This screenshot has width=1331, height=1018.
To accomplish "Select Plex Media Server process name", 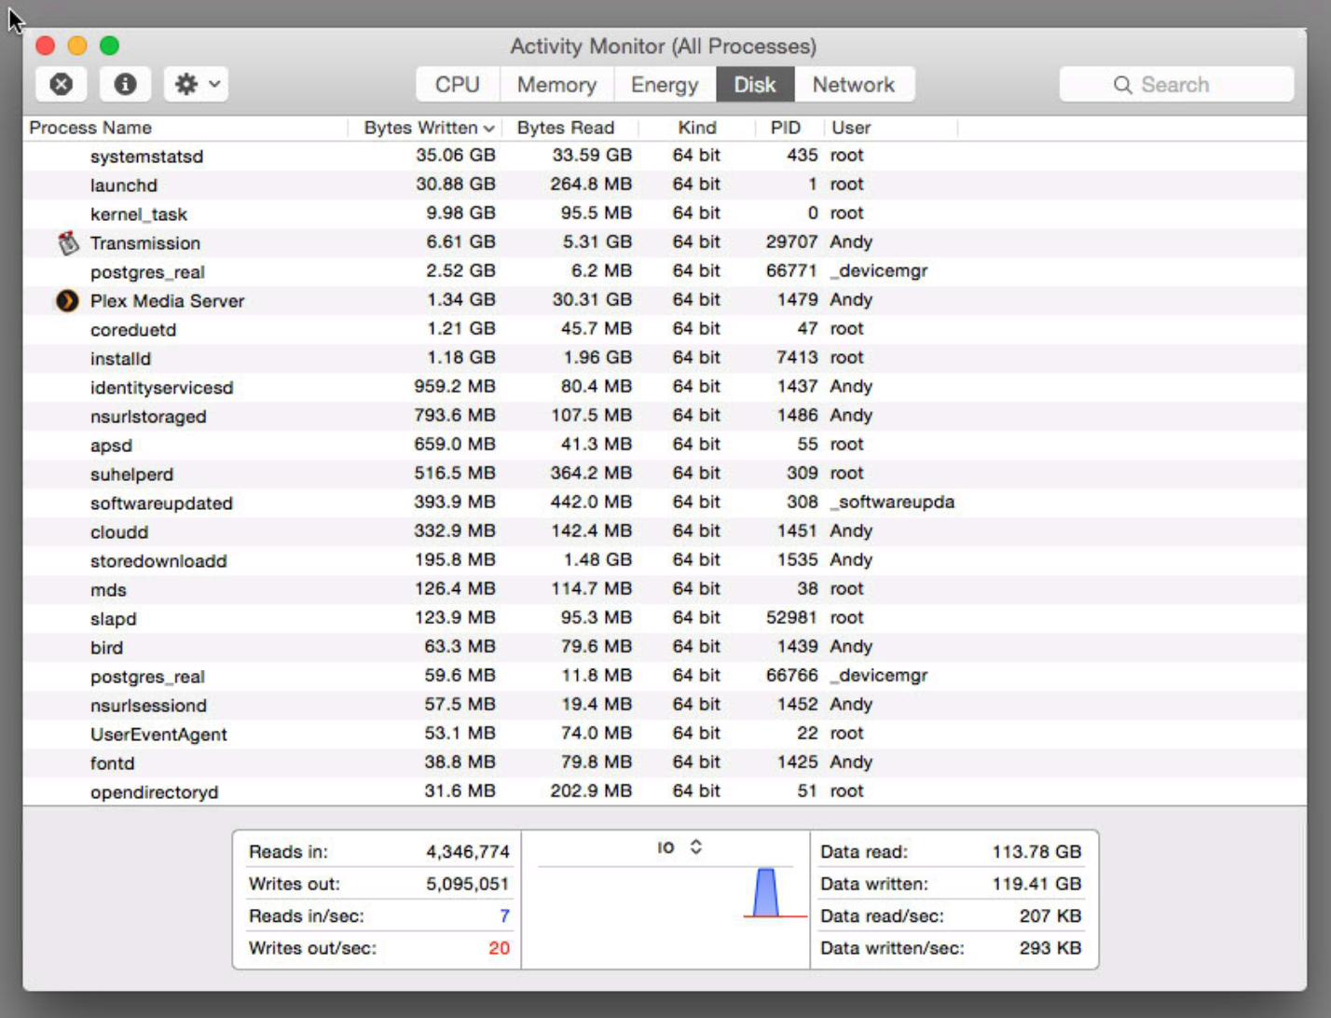I will [168, 301].
